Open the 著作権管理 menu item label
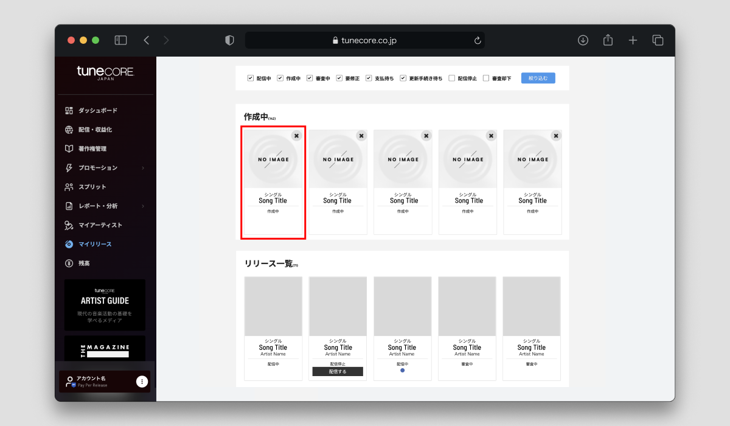This screenshot has height=426, width=730. pyautogui.click(x=92, y=148)
